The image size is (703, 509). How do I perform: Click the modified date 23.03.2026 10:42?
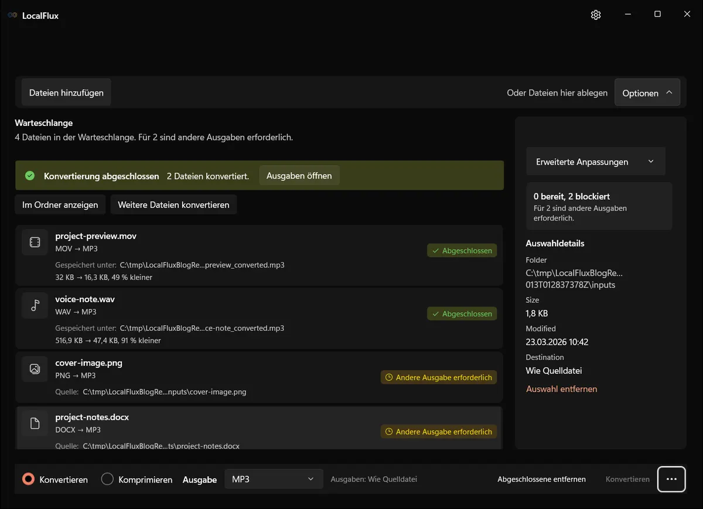pyautogui.click(x=557, y=342)
